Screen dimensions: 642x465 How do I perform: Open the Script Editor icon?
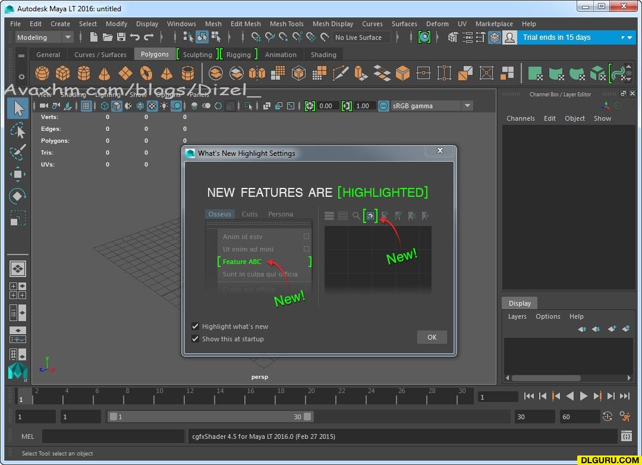pos(627,436)
